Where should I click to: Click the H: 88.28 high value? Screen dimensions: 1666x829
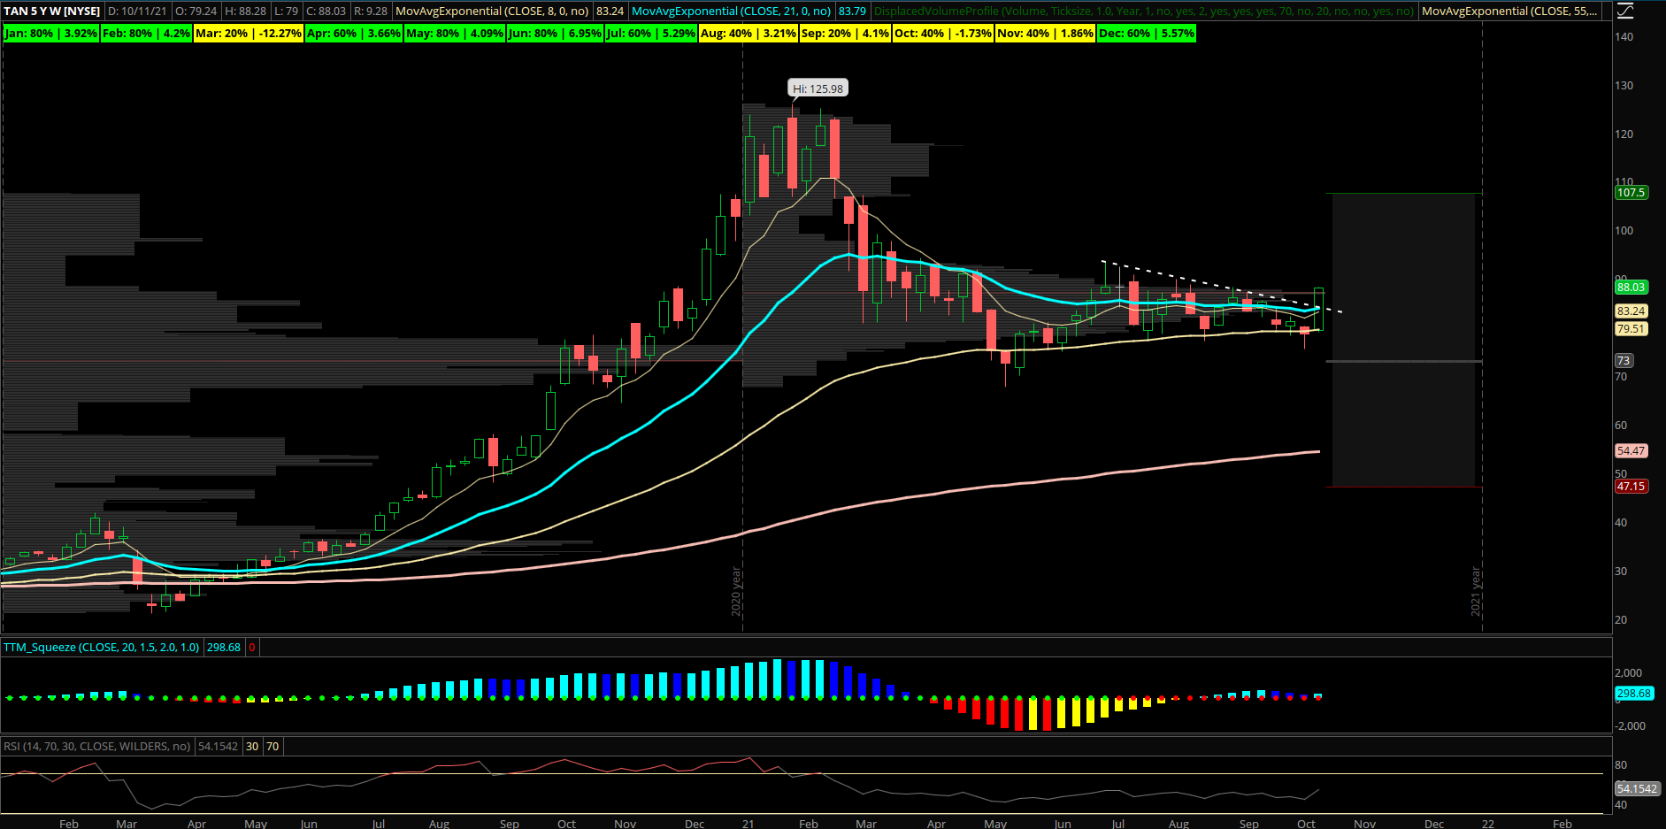245,12
